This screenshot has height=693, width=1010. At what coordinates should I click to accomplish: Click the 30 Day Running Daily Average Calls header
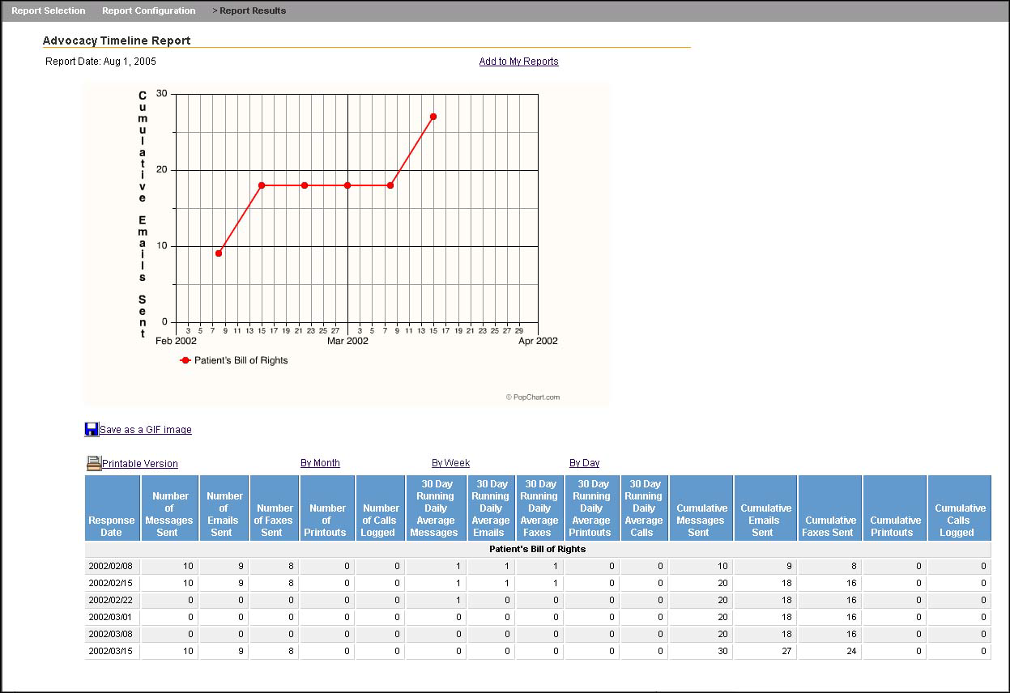point(645,508)
